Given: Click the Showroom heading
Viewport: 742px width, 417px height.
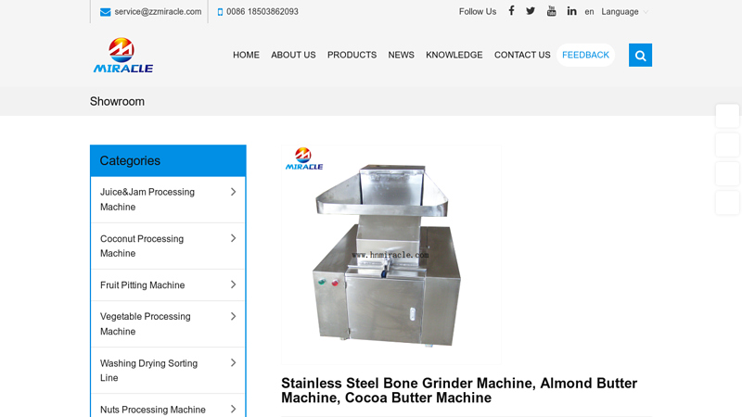Looking at the screenshot, I should (118, 102).
